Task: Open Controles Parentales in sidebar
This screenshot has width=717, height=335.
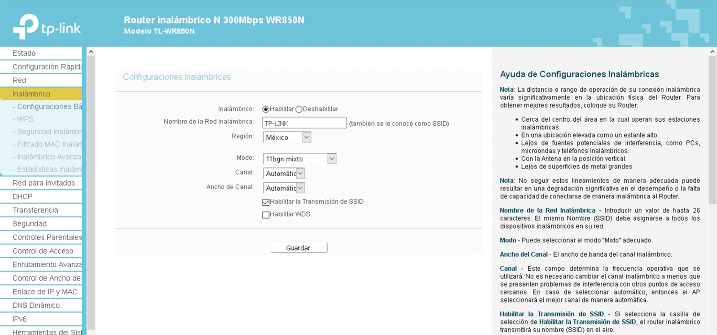Action: [47, 237]
